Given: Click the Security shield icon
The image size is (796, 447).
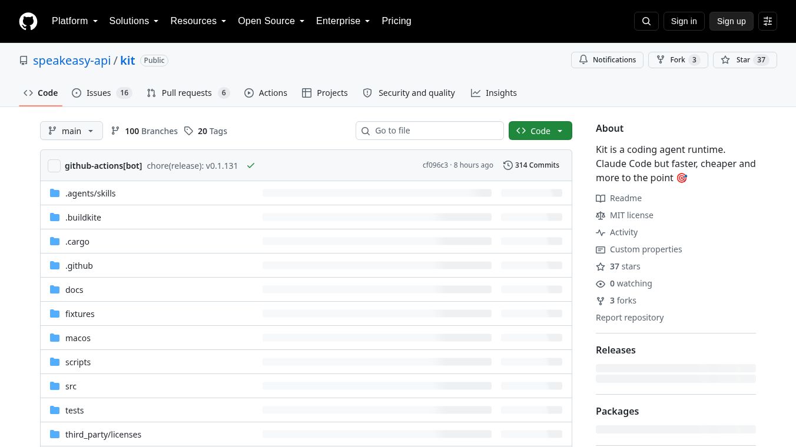Looking at the screenshot, I should coord(367,93).
